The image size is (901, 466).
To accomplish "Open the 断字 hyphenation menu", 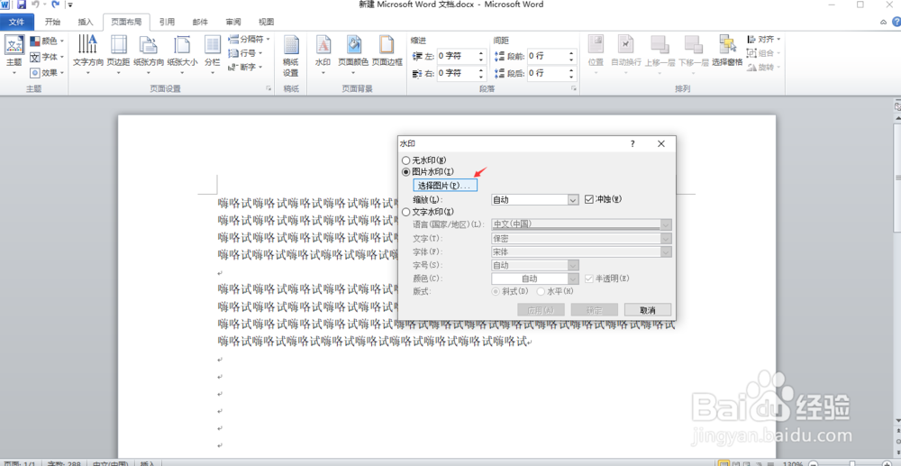I will coord(245,68).
